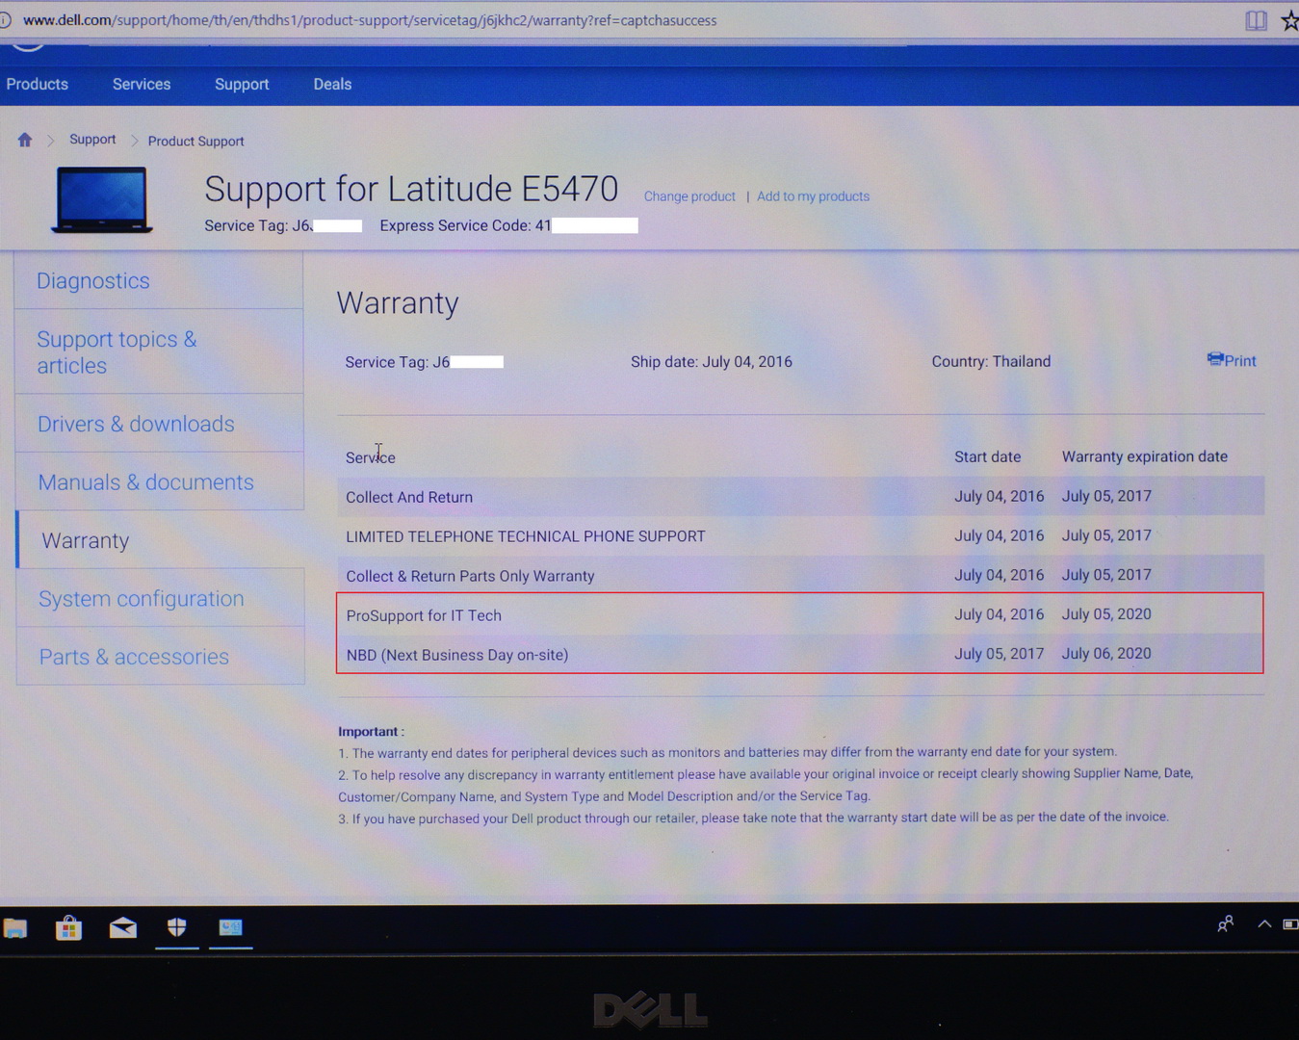Viewport: 1299px width, 1040px height.
Task: Click the address bar URL
Action: (x=370, y=20)
